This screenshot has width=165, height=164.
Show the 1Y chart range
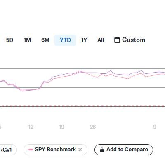[x=84, y=40]
